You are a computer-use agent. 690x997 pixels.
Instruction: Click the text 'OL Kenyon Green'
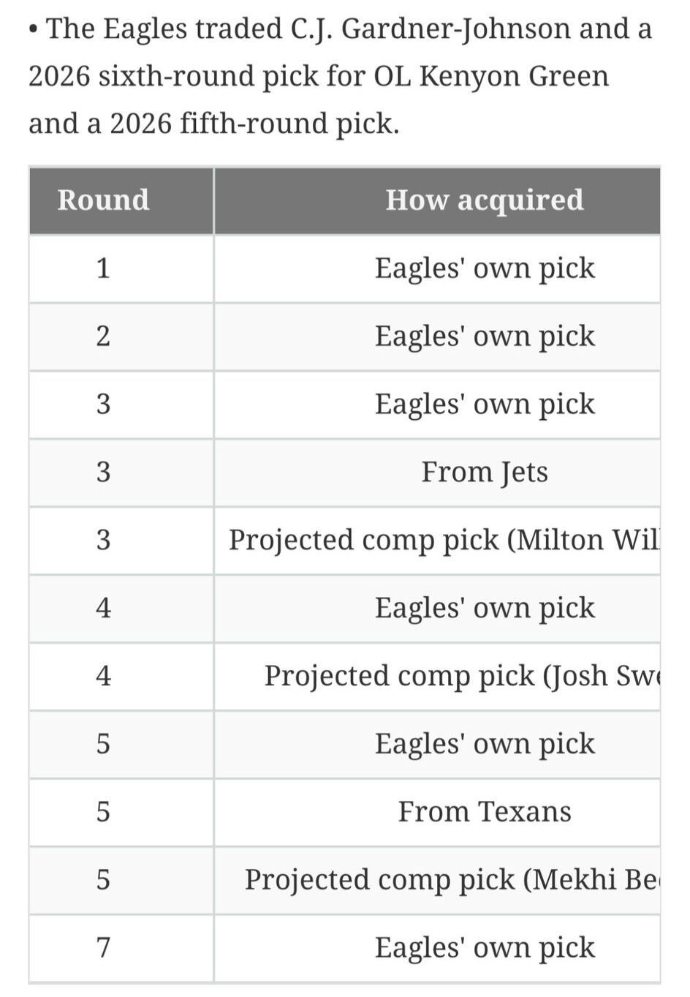491,76
